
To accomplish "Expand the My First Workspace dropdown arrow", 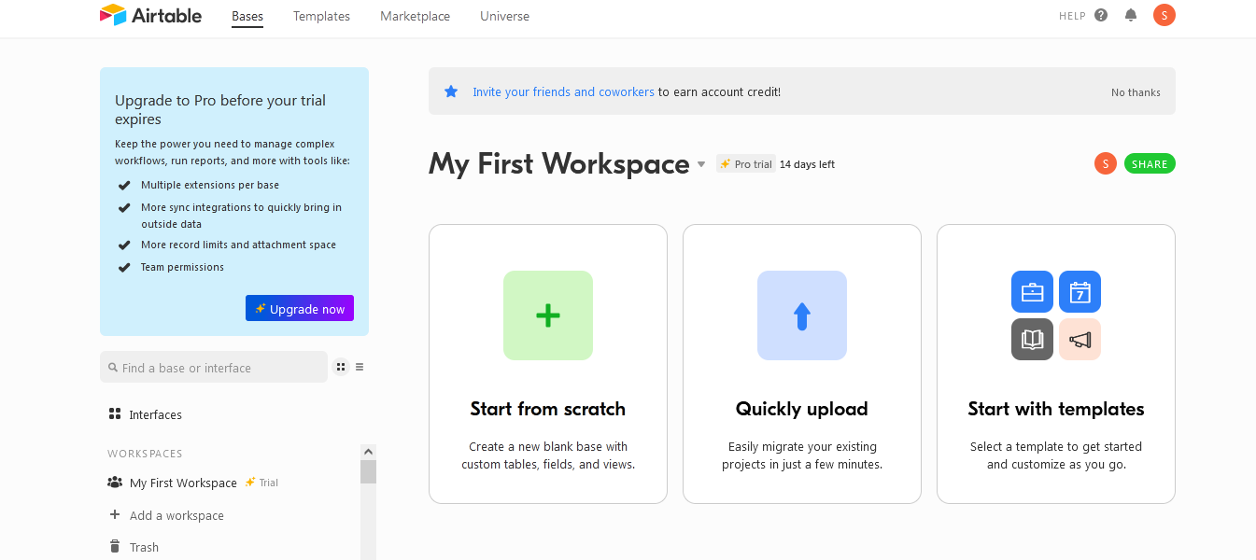I will [701, 165].
